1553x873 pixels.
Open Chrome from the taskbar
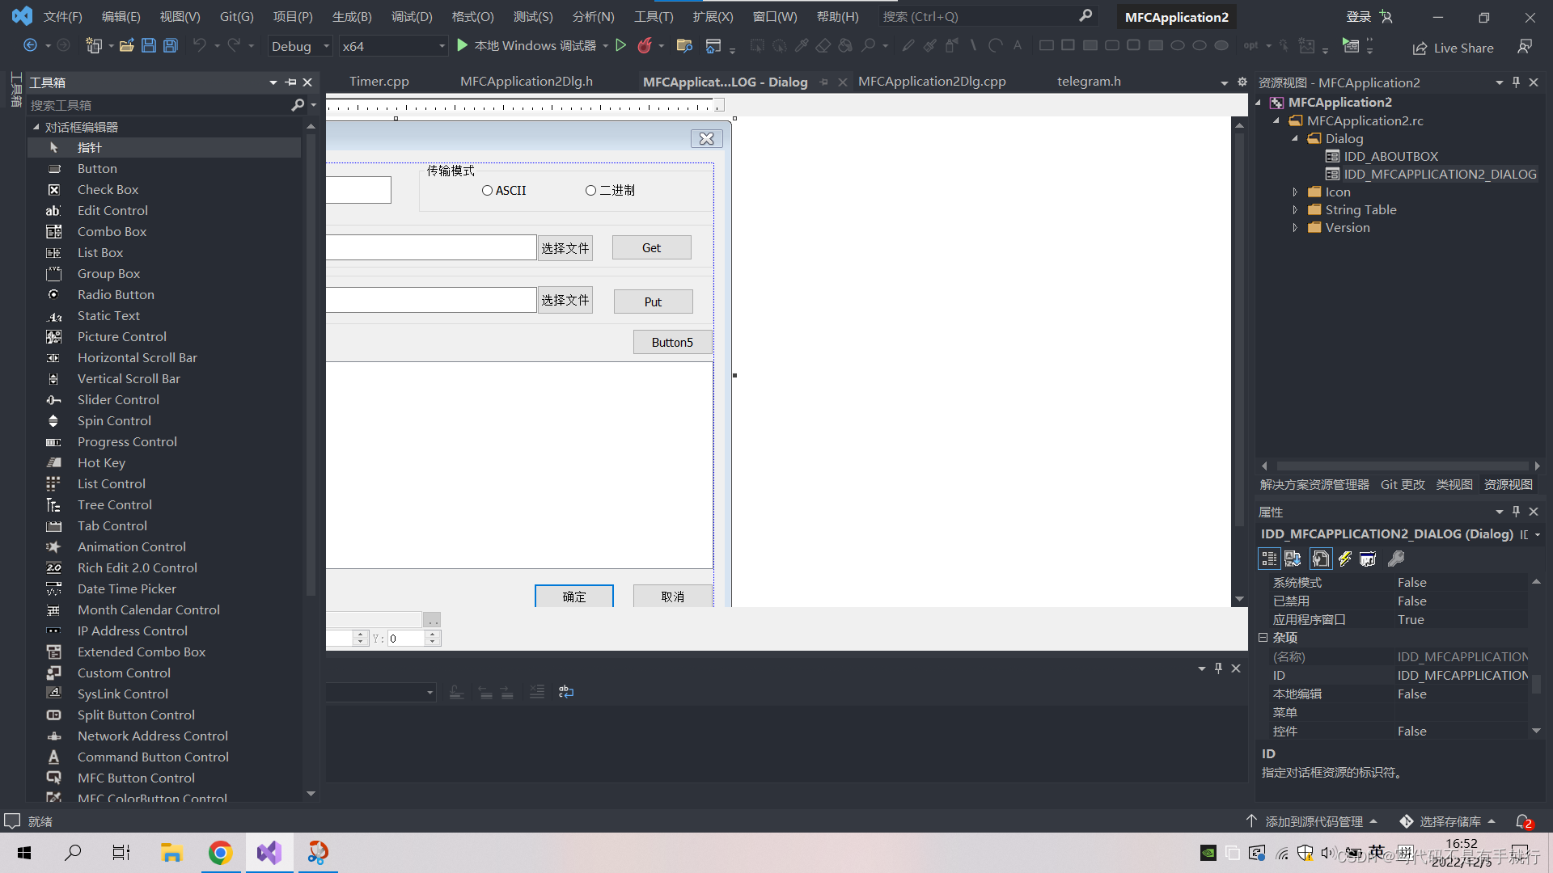click(221, 852)
